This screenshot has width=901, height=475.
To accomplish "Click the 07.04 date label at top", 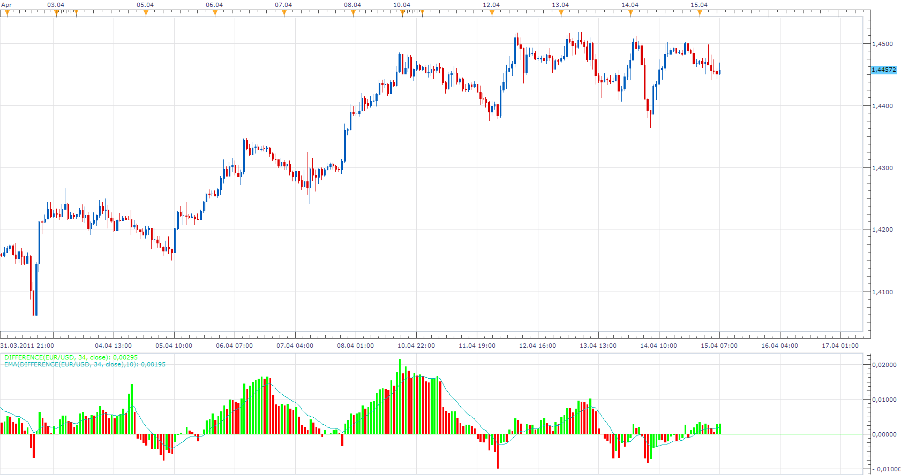I will pos(283,5).
